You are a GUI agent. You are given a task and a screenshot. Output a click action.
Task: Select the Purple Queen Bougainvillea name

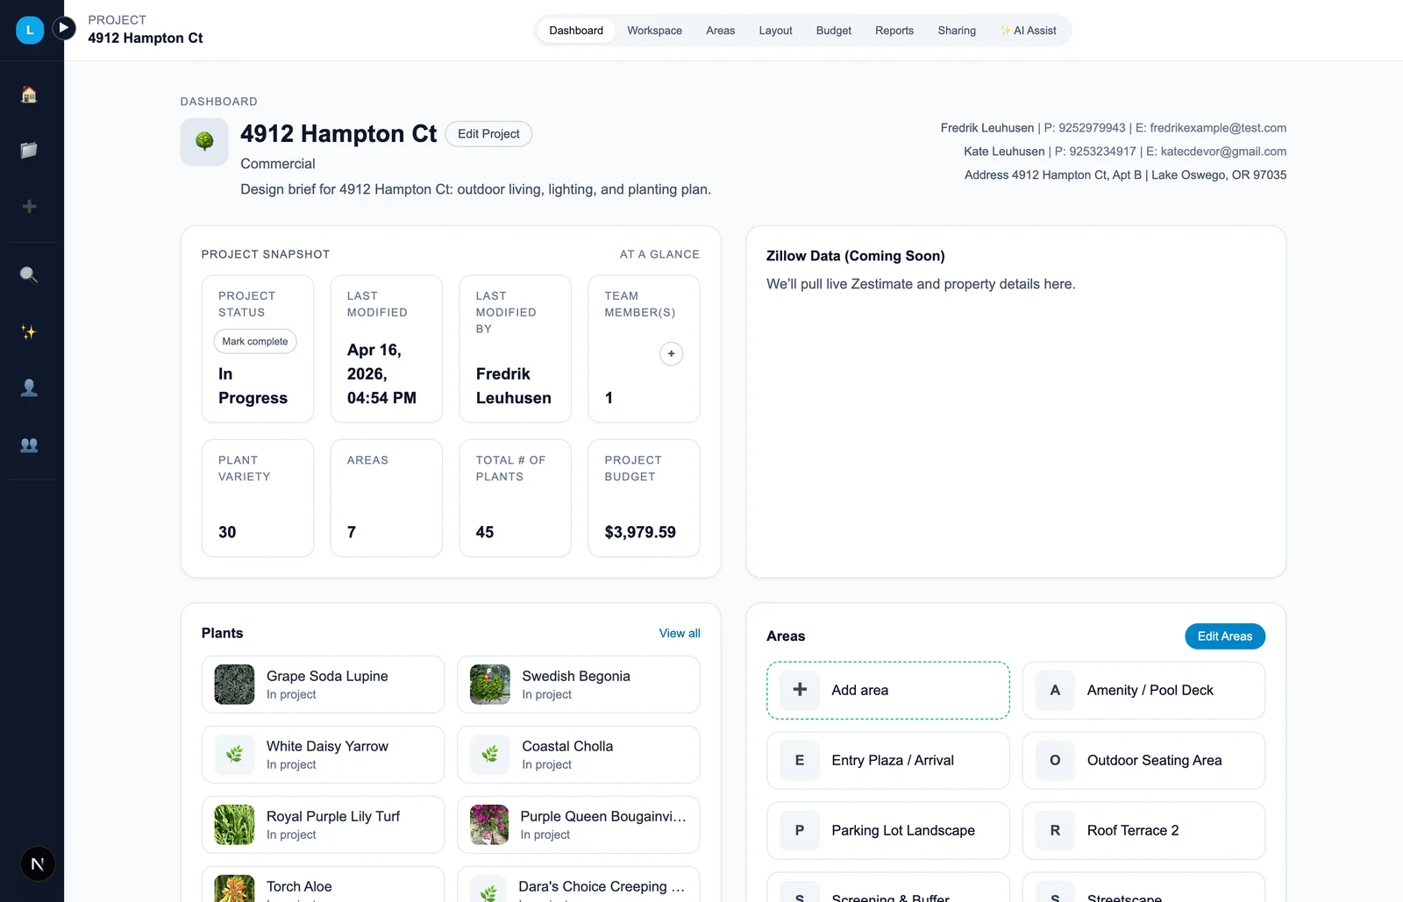coord(603,816)
